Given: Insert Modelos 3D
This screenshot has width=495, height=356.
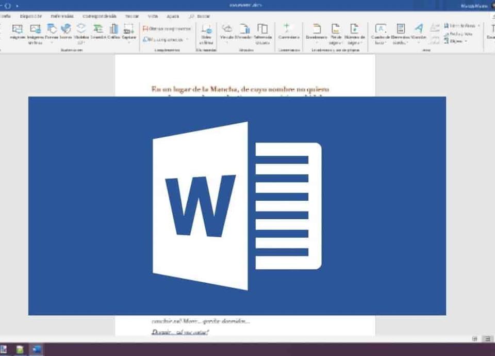Looking at the screenshot, I should 81,34.
